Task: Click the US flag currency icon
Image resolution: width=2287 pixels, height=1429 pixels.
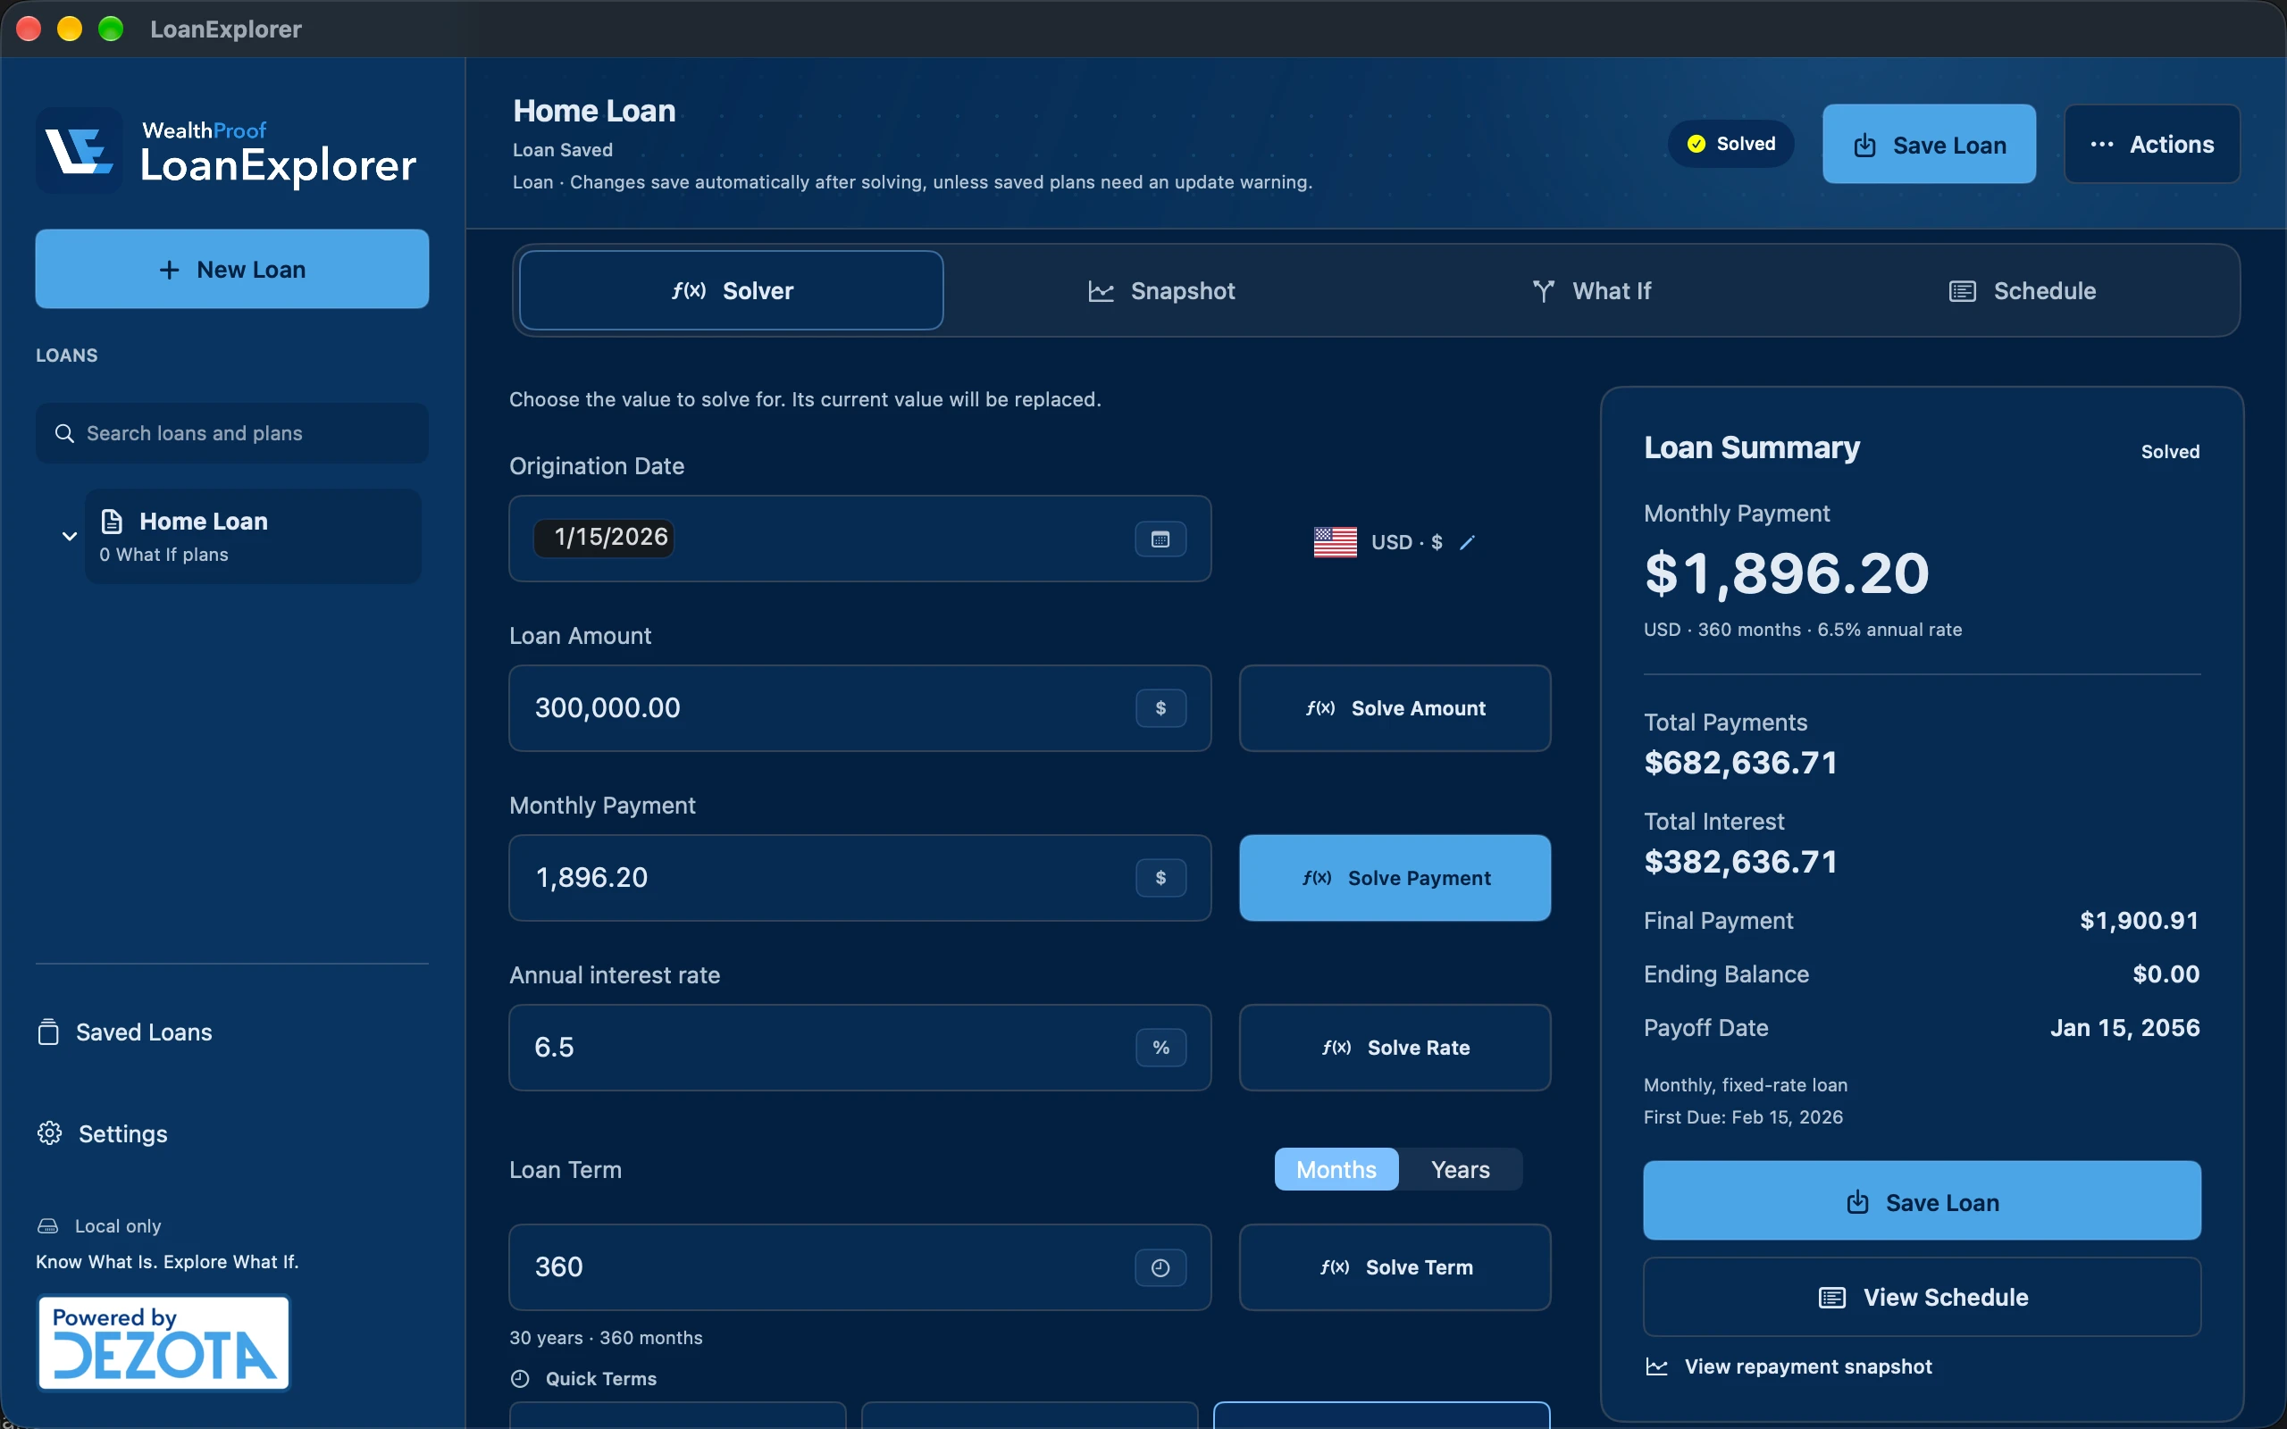Action: (1336, 542)
